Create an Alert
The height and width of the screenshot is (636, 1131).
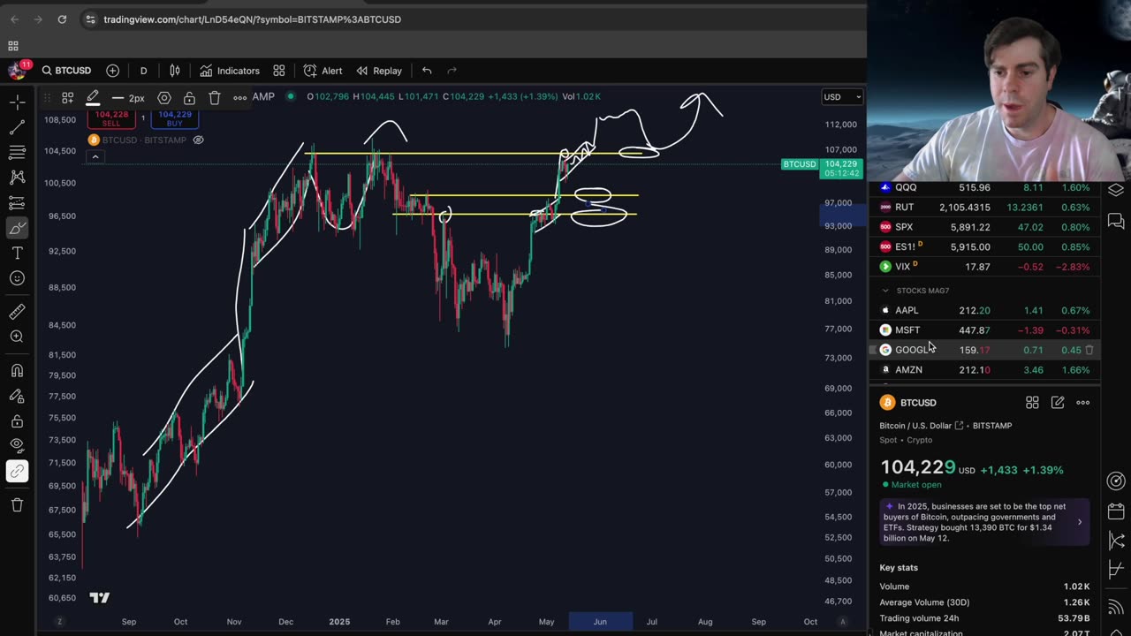click(323, 71)
